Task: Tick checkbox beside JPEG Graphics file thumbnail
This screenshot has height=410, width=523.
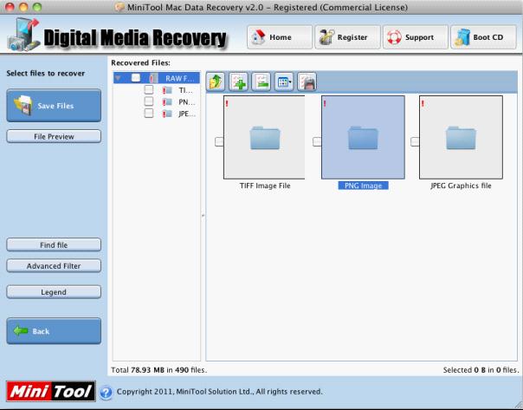Action: (x=415, y=141)
